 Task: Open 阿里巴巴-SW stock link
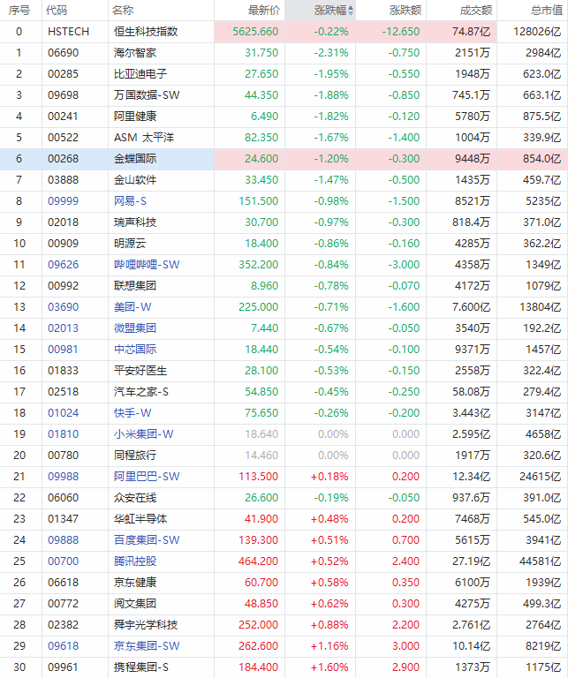tap(147, 477)
